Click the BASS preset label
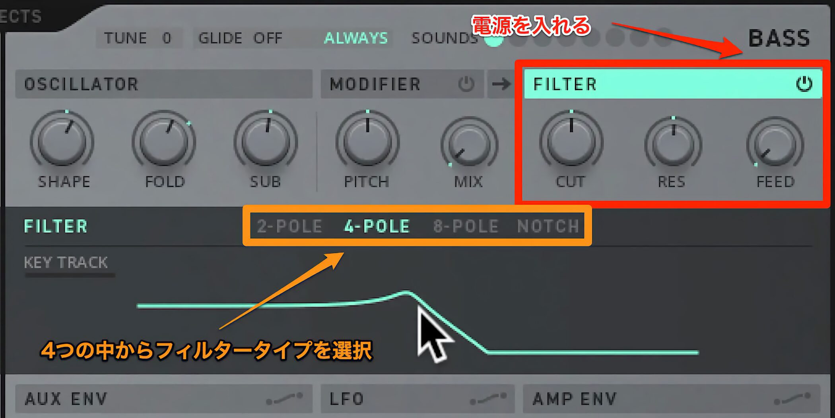835x418 pixels. (x=779, y=39)
